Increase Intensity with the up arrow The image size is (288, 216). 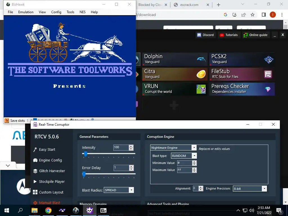(x=131, y=146)
